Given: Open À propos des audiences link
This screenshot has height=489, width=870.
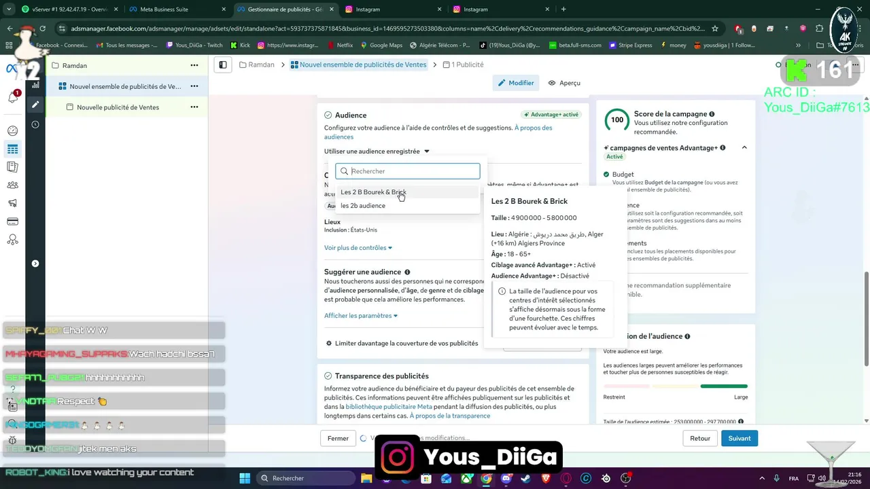Looking at the screenshot, I should pyautogui.click(x=438, y=132).
